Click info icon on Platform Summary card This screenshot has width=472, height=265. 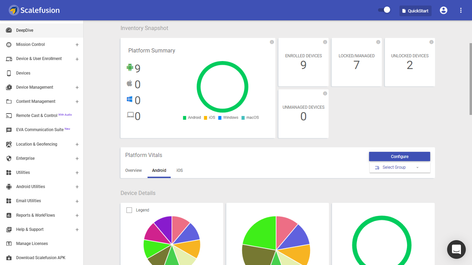coord(272,42)
